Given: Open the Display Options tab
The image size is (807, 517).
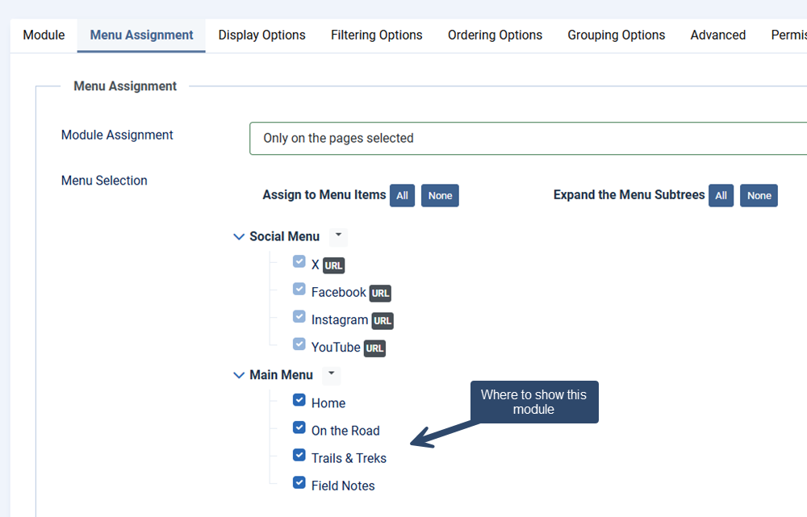Looking at the screenshot, I should click(x=261, y=35).
